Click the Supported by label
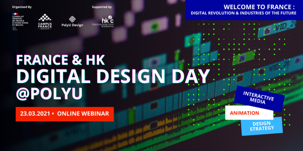This screenshot has width=303, height=151. tap(102, 7)
